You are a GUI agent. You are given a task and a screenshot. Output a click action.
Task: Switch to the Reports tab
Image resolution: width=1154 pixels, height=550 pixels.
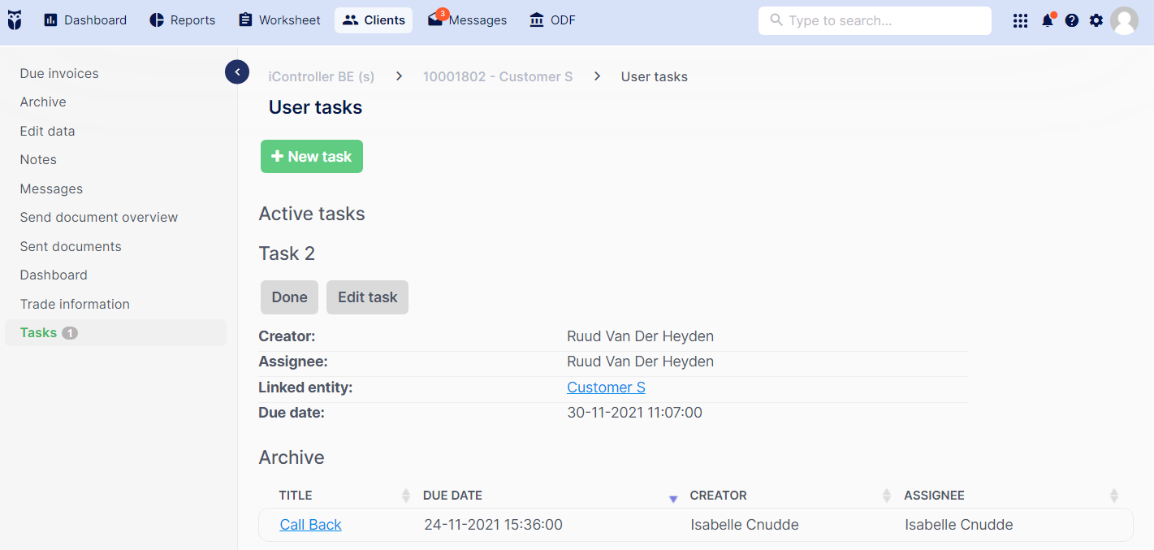pyautogui.click(x=183, y=20)
